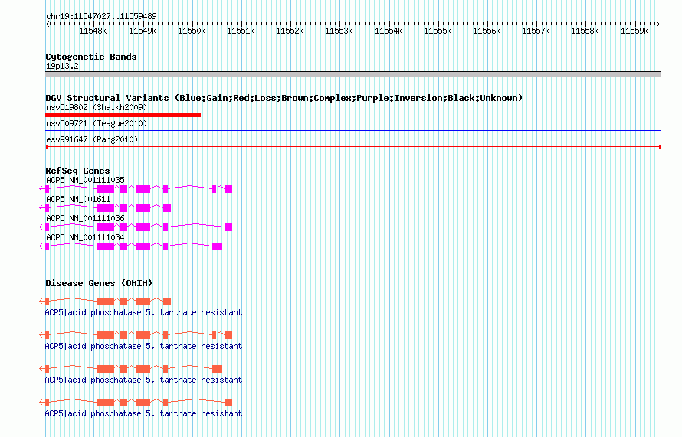Click the third orange OMIM gene glyph
This screenshot has height=437, width=682.
[x=130, y=369]
